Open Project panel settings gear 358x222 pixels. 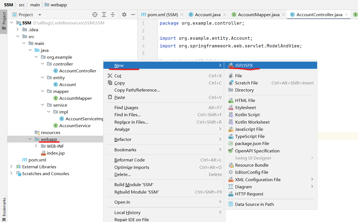click(x=124, y=15)
